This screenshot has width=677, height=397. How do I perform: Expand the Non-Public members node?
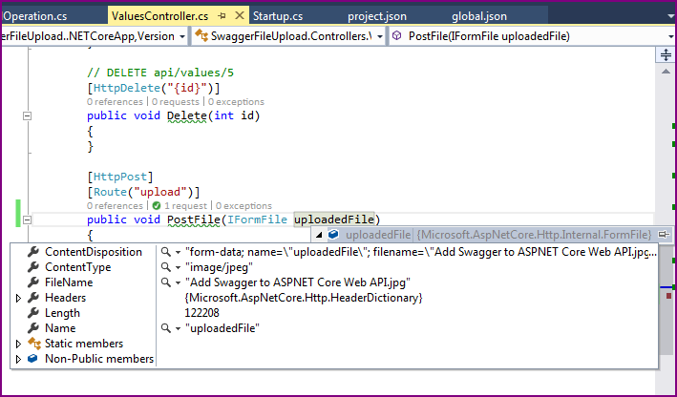[x=18, y=359]
